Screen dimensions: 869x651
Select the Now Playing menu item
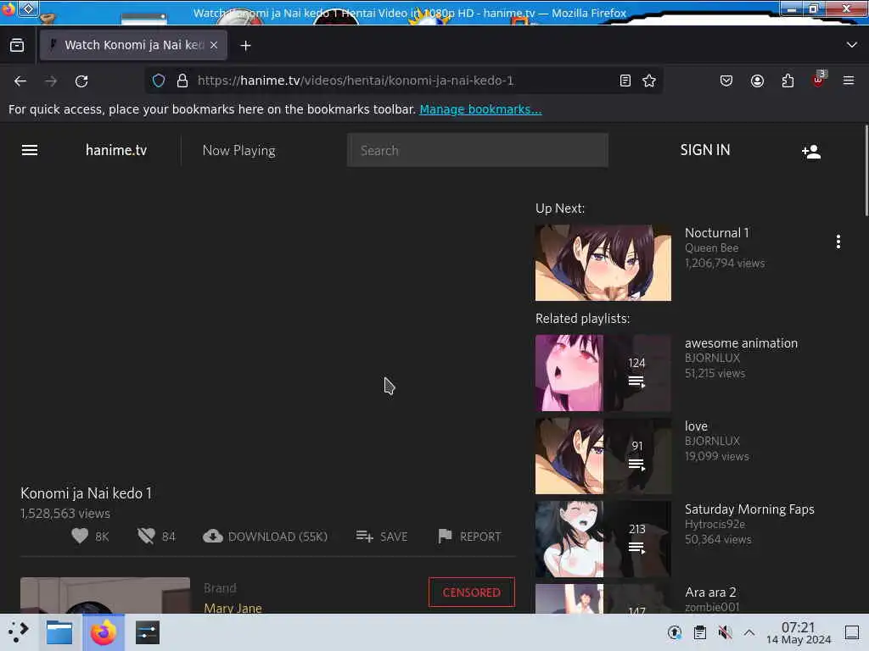point(238,151)
